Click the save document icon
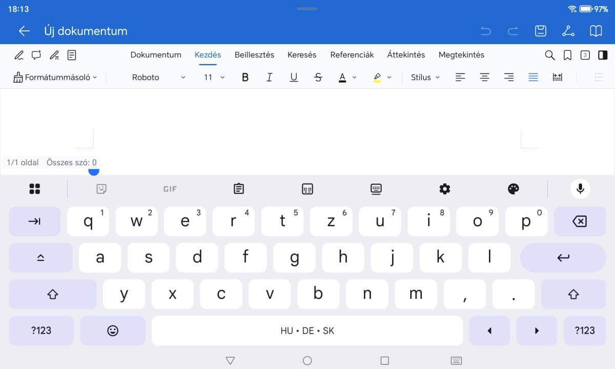Viewport: 615px width, 369px height. (x=540, y=31)
